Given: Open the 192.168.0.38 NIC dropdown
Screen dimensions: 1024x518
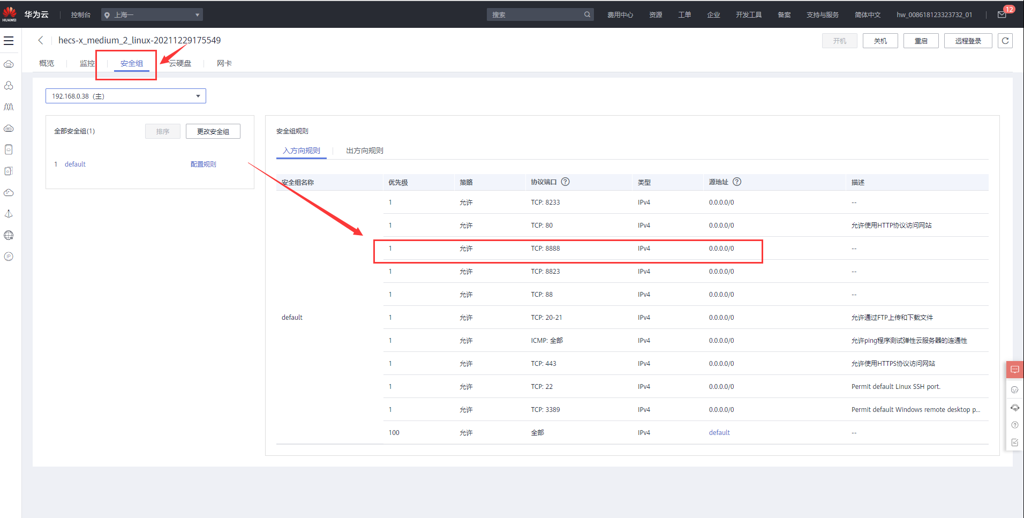Looking at the screenshot, I should click(x=126, y=96).
